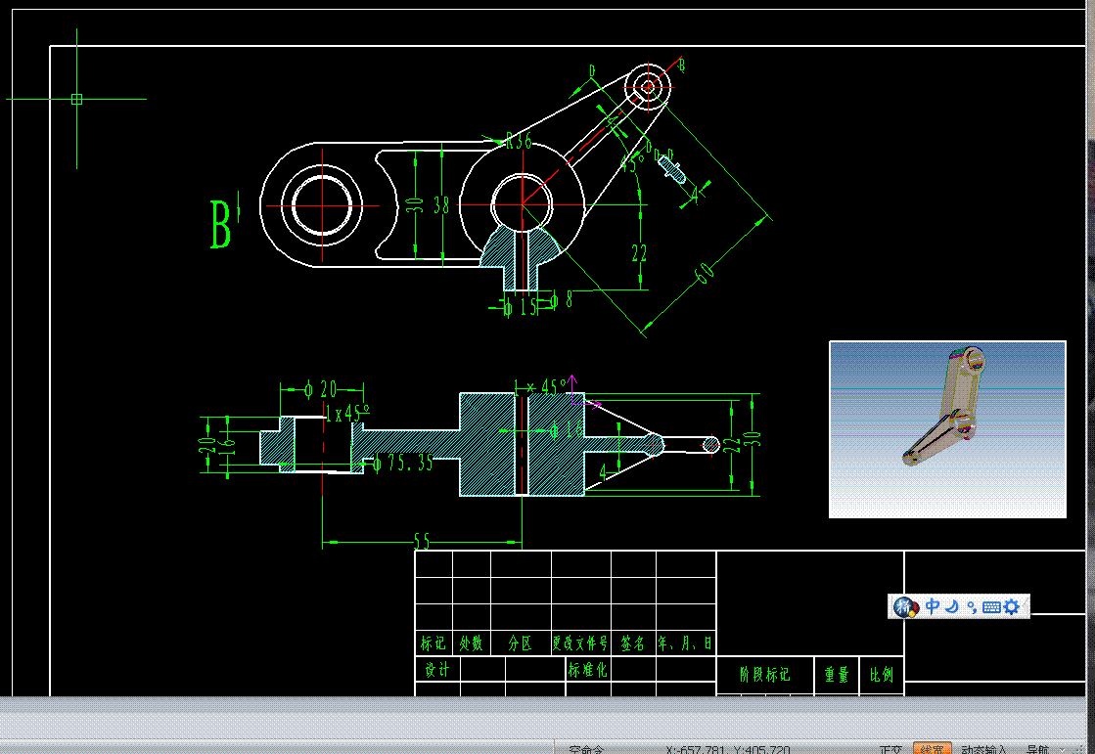
Task: Select the ф20 dimension in section view
Action: [x=321, y=389]
